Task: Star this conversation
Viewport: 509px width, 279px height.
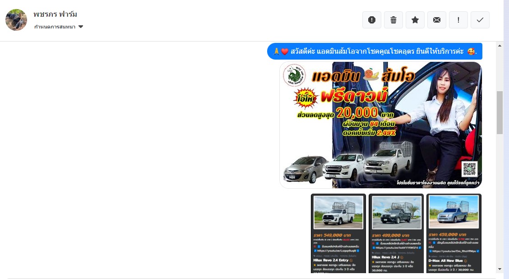Action: tap(415, 20)
